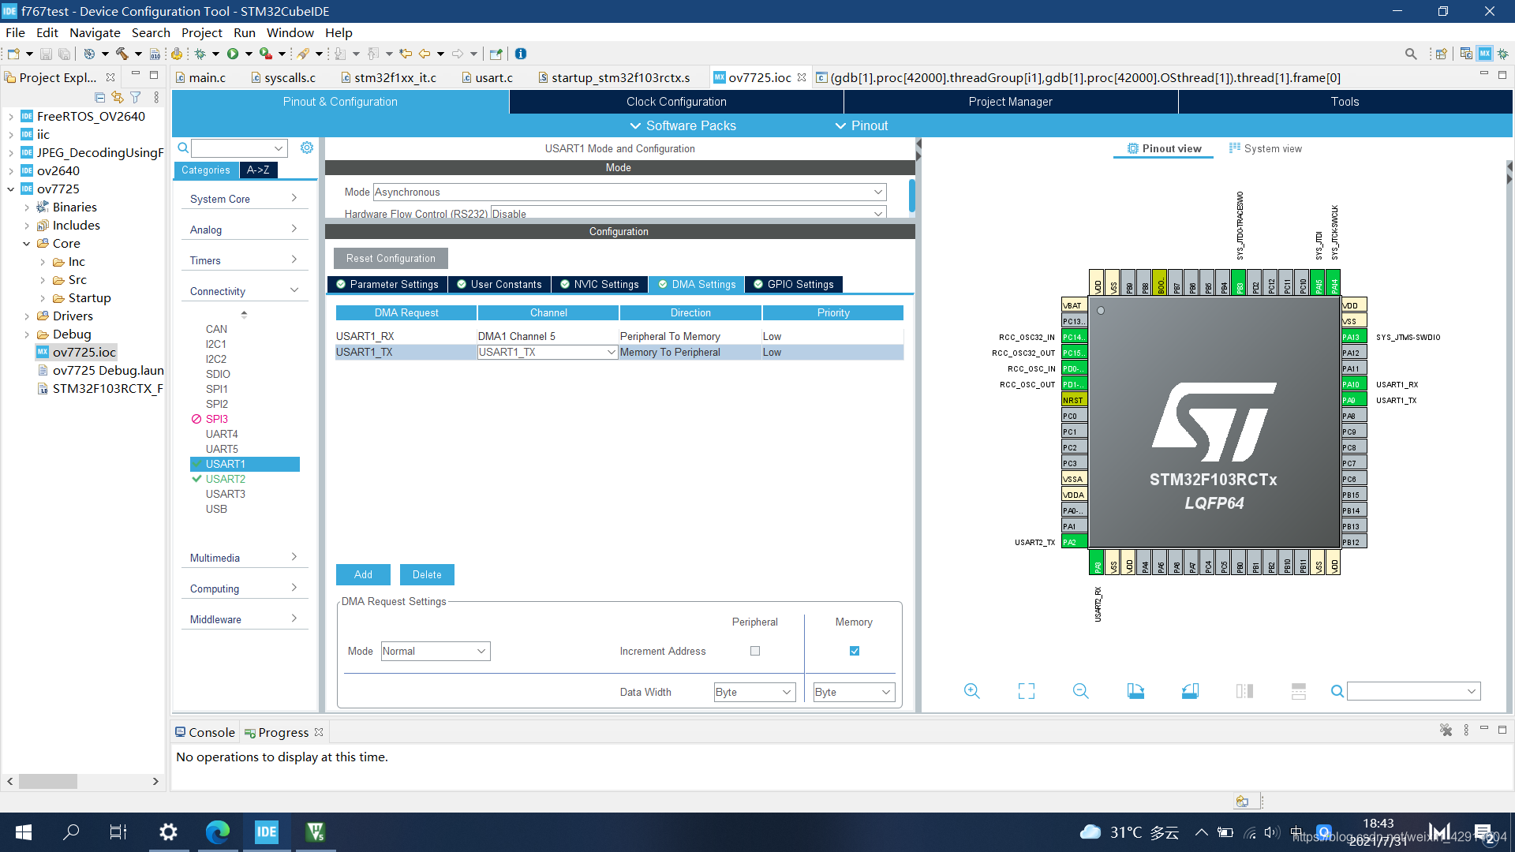This screenshot has width=1515, height=852.
Task: Toggle Link with Editor in Project Explorer
Action: tap(118, 97)
